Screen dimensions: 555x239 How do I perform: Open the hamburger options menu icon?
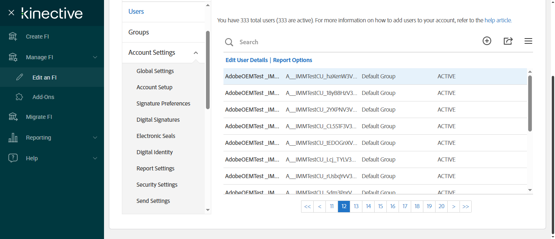pyautogui.click(x=528, y=41)
